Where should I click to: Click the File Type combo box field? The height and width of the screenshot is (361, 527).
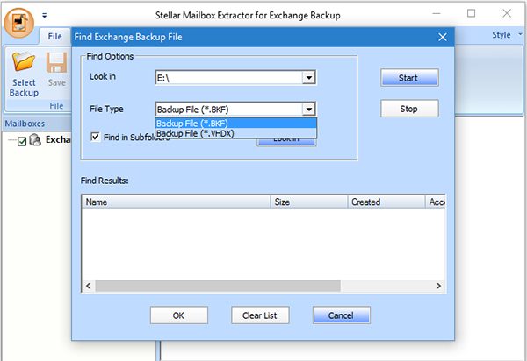[229, 110]
